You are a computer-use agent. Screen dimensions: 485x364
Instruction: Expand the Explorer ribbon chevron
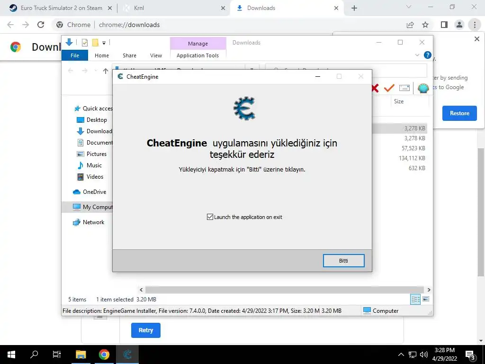(417, 55)
